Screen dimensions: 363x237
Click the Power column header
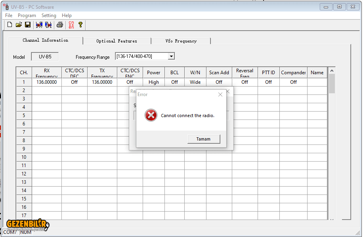(x=154, y=73)
